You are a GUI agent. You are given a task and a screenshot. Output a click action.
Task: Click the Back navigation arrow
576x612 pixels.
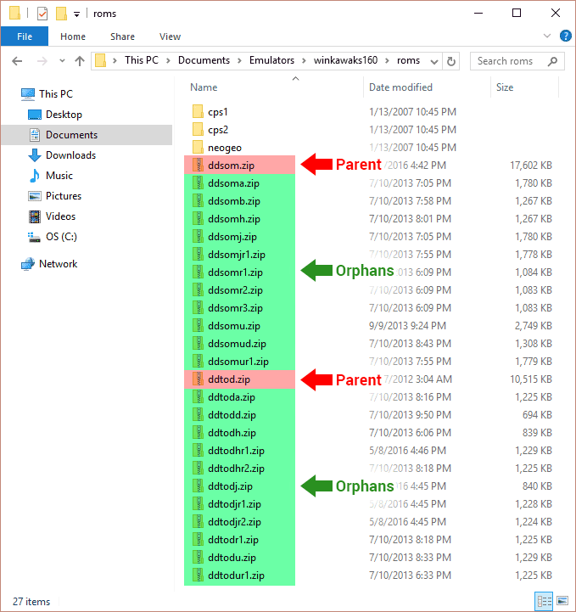18,61
